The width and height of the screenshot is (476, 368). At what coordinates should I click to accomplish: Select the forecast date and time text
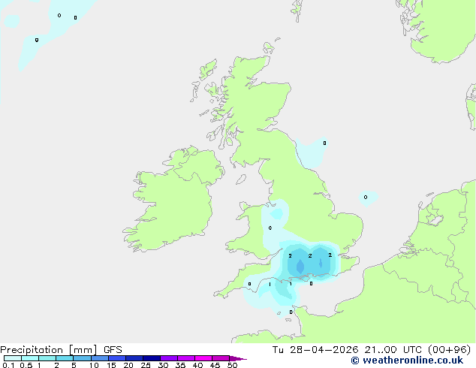point(372,350)
